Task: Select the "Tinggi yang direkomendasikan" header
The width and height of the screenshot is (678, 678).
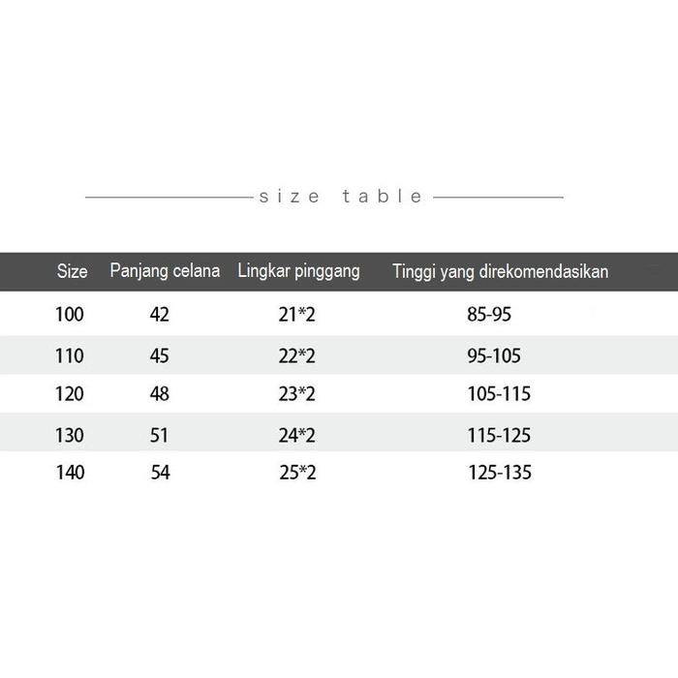Action: pos(500,271)
